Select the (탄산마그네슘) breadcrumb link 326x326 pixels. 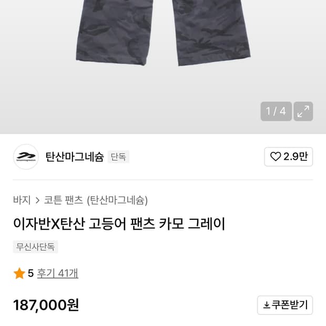(117, 200)
